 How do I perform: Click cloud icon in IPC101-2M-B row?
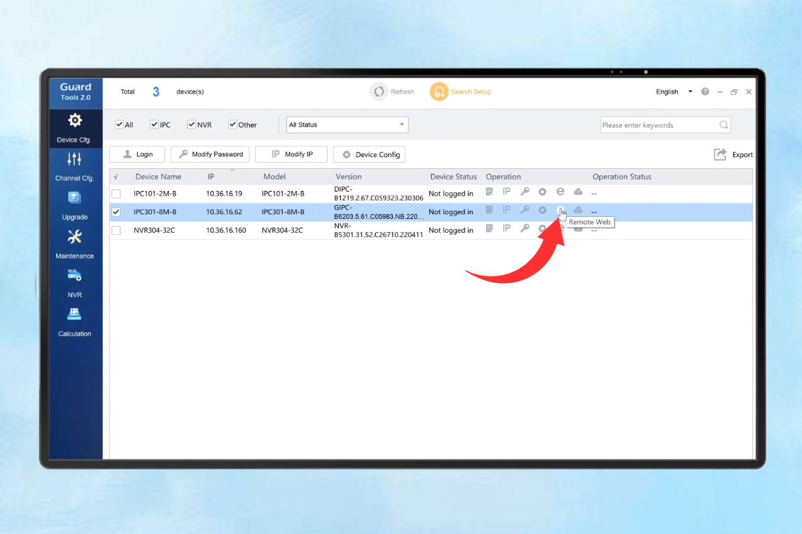click(x=578, y=192)
